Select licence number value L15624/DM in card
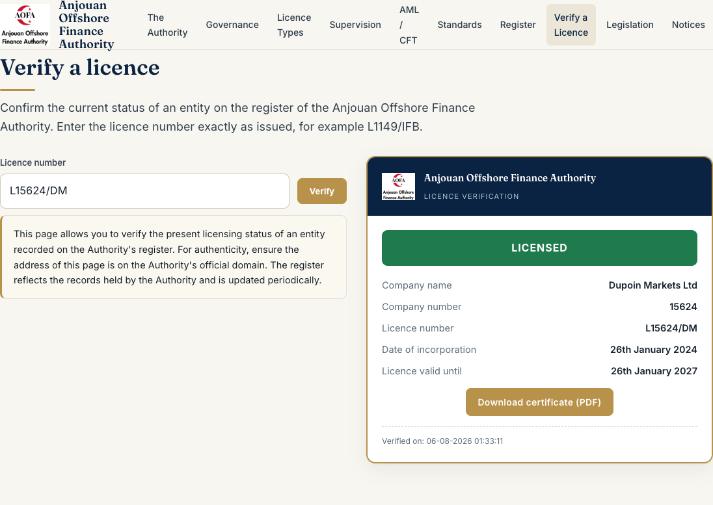This screenshot has height=505, width=713. (671, 328)
